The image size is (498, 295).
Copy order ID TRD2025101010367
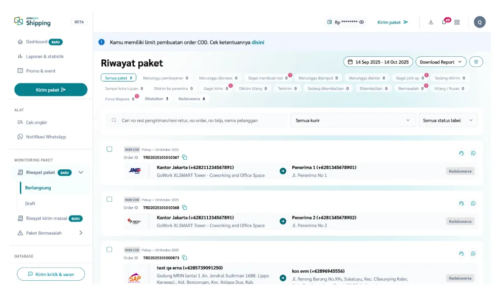[x=185, y=158]
